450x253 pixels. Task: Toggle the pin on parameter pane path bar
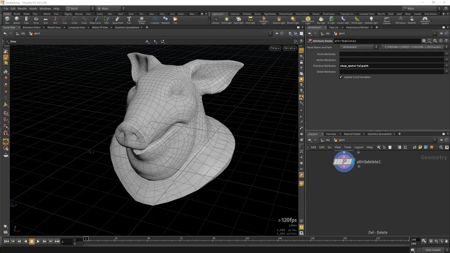(442, 33)
